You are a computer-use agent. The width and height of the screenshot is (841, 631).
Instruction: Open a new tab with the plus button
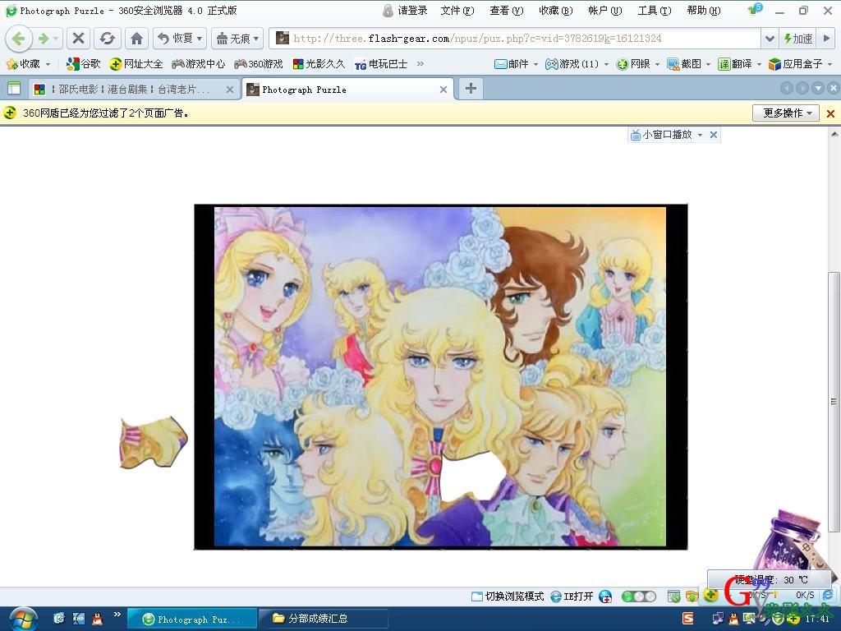click(471, 89)
